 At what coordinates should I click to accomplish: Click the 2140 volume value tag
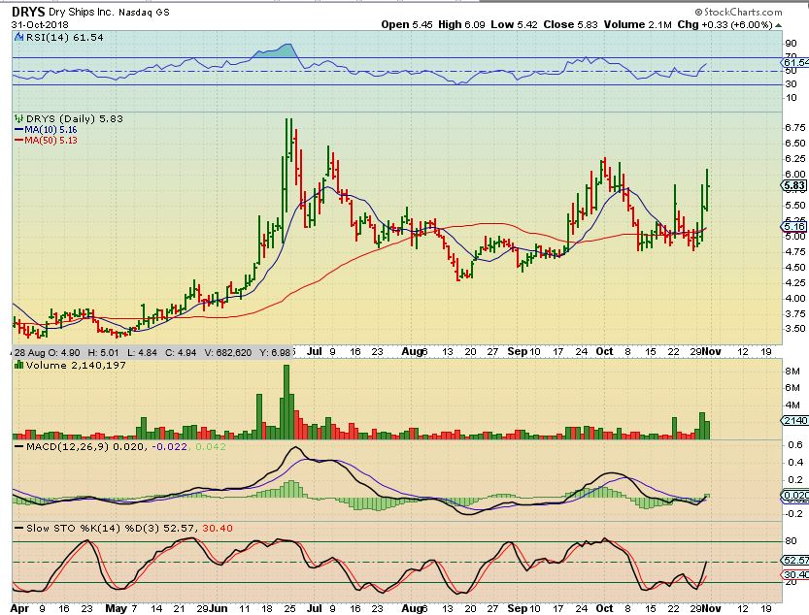click(x=793, y=420)
